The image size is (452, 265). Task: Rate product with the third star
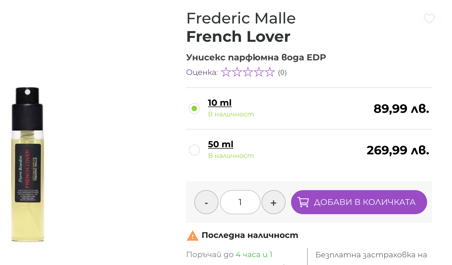[x=248, y=72]
